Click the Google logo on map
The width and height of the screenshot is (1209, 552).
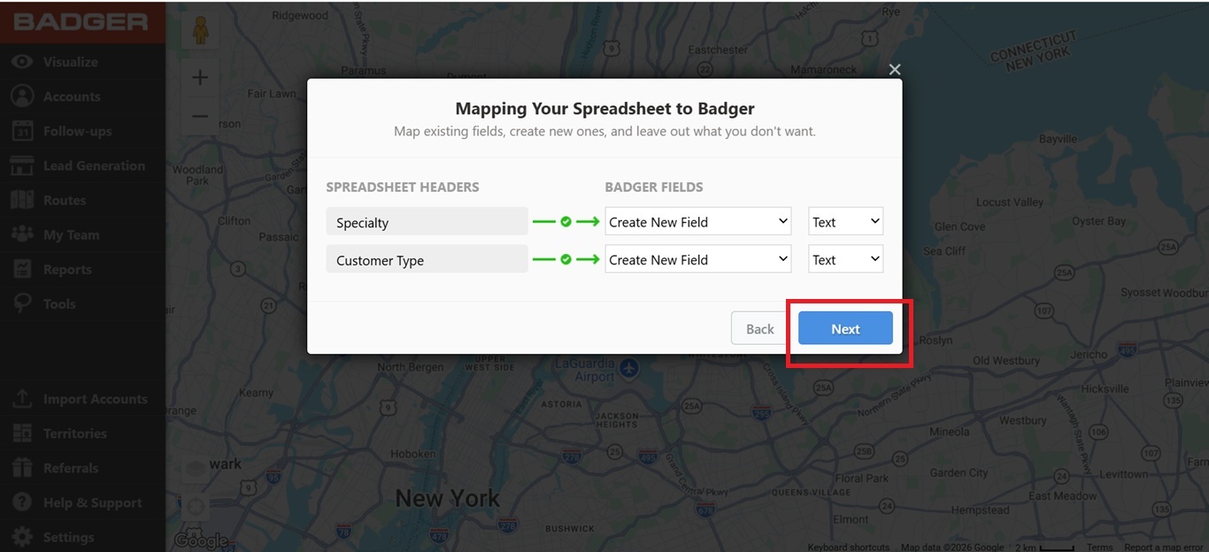click(x=200, y=540)
